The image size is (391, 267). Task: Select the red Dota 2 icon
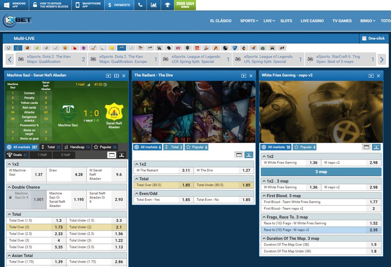point(197,48)
